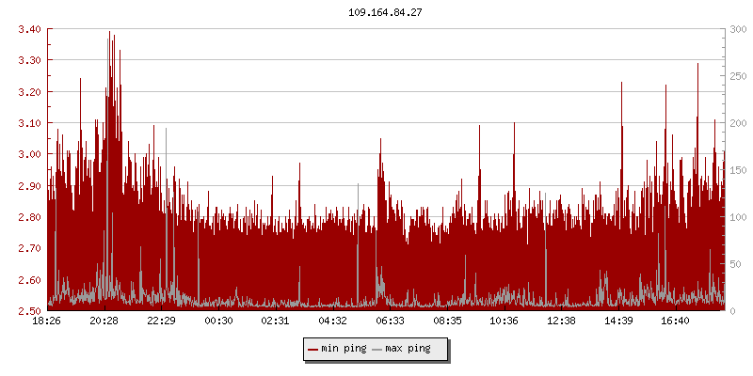The height and width of the screenshot is (376, 753).
Task: Click the 04:32 time axis label
Action: (x=333, y=321)
